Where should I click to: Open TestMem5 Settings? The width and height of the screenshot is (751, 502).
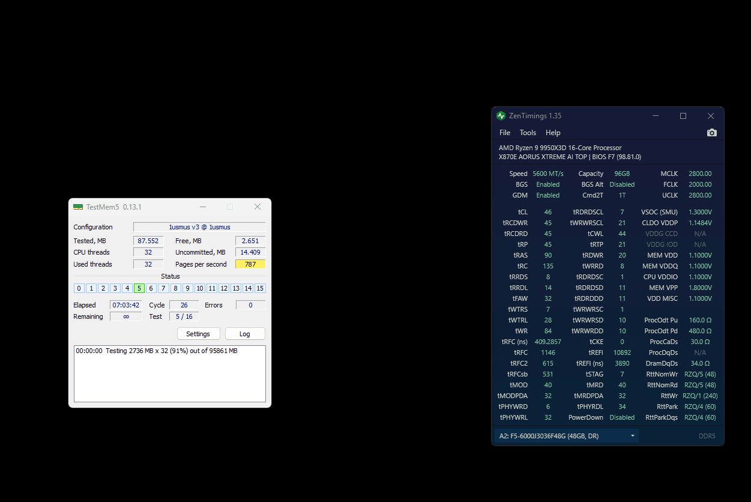click(x=198, y=334)
